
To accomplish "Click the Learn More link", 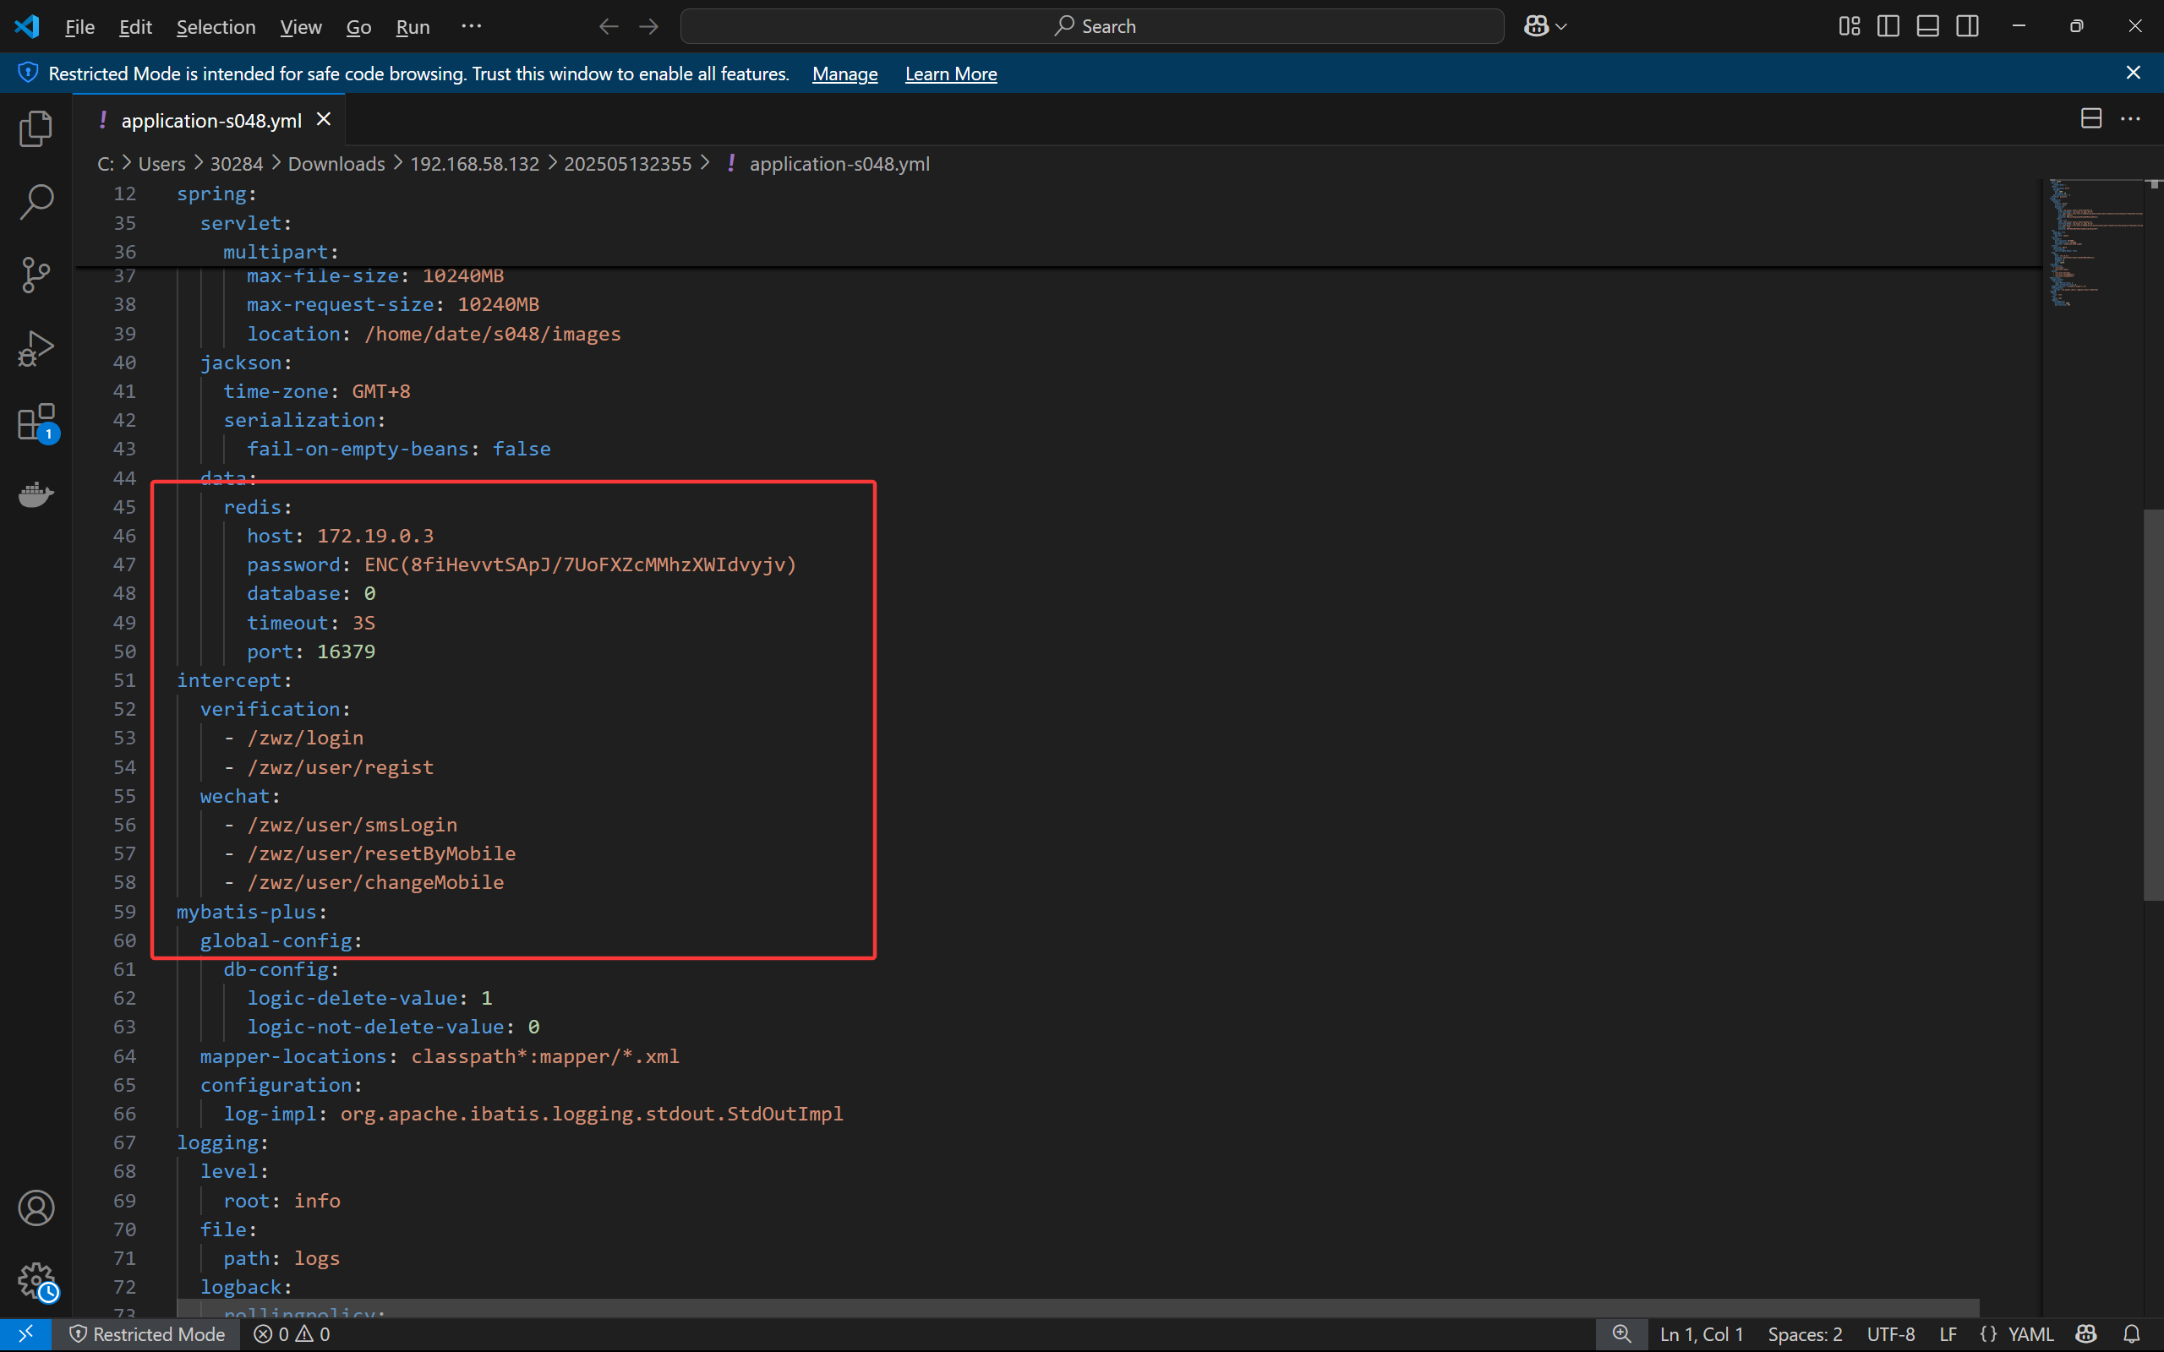I will click(x=950, y=74).
